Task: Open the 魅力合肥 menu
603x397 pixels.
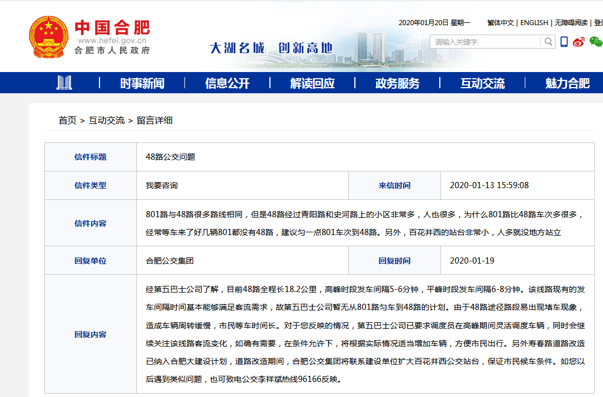Action: (568, 83)
